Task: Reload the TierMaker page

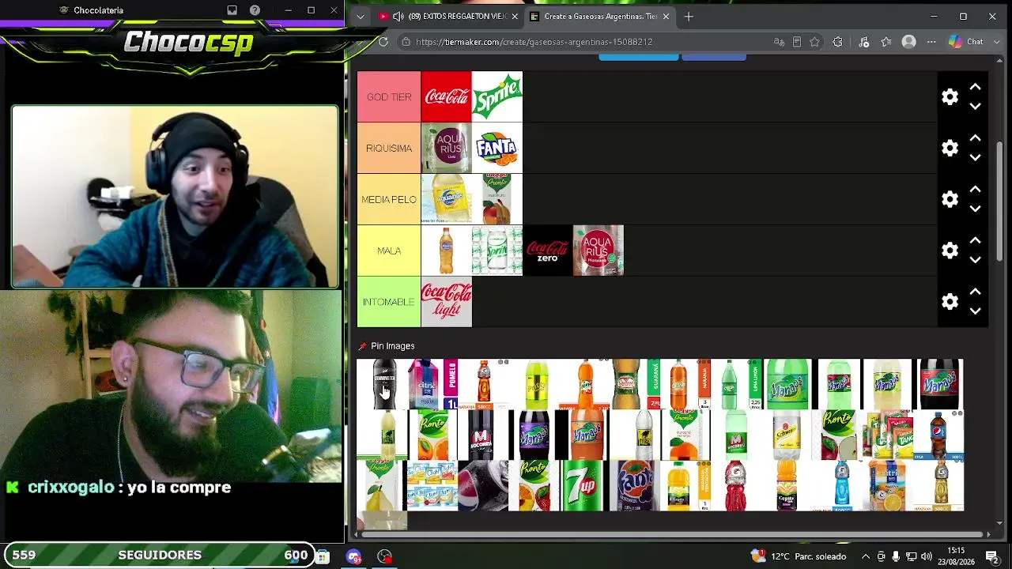Action: pos(383,42)
